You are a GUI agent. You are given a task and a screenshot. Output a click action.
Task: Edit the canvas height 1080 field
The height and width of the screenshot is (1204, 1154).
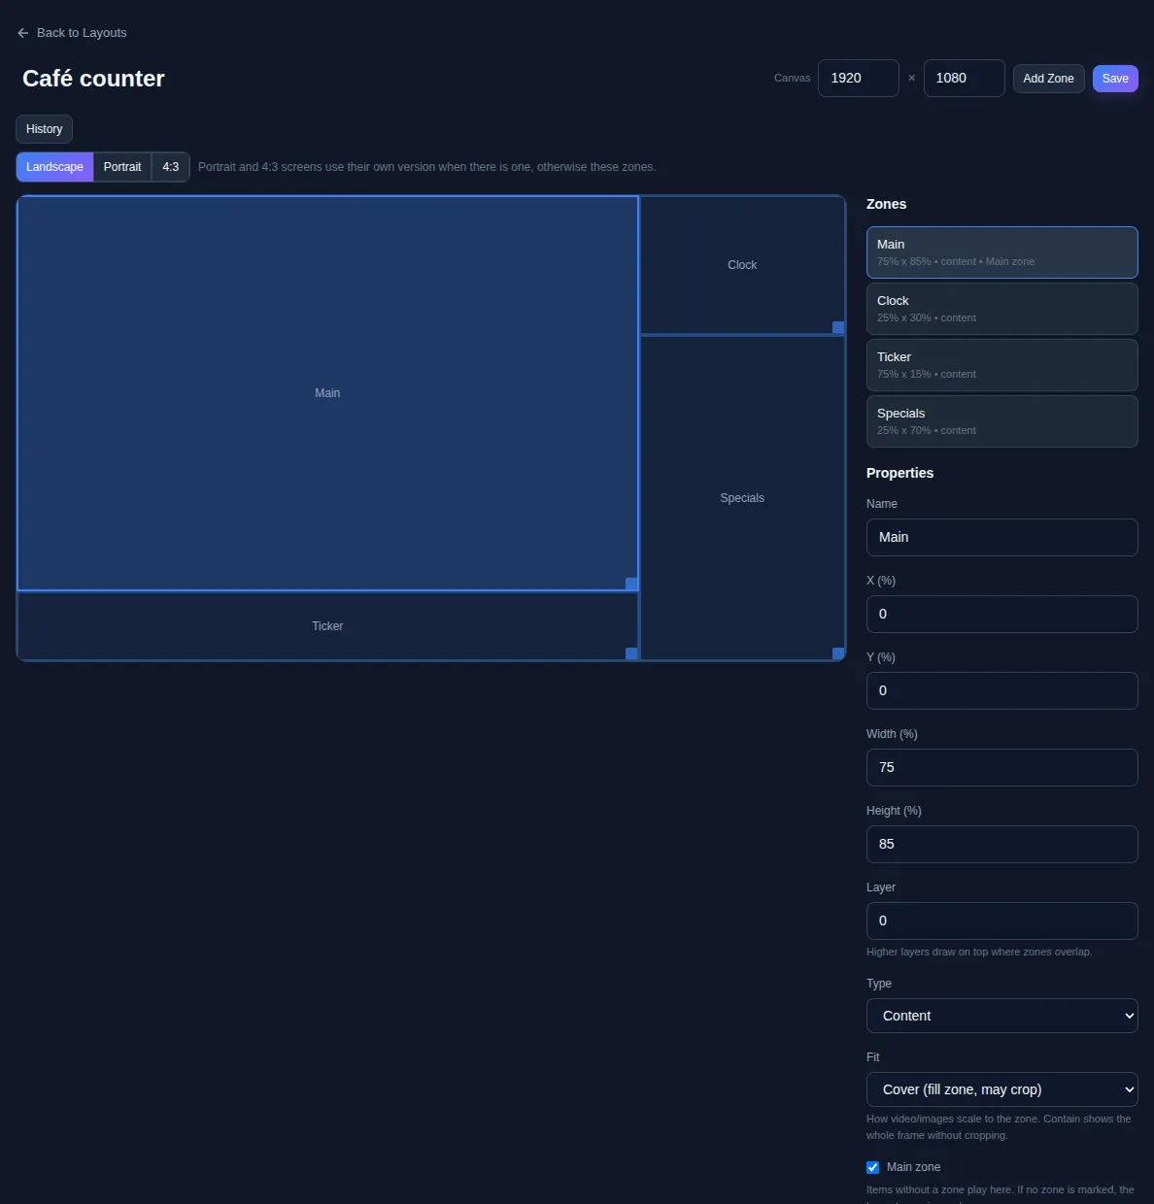pyautogui.click(x=964, y=79)
